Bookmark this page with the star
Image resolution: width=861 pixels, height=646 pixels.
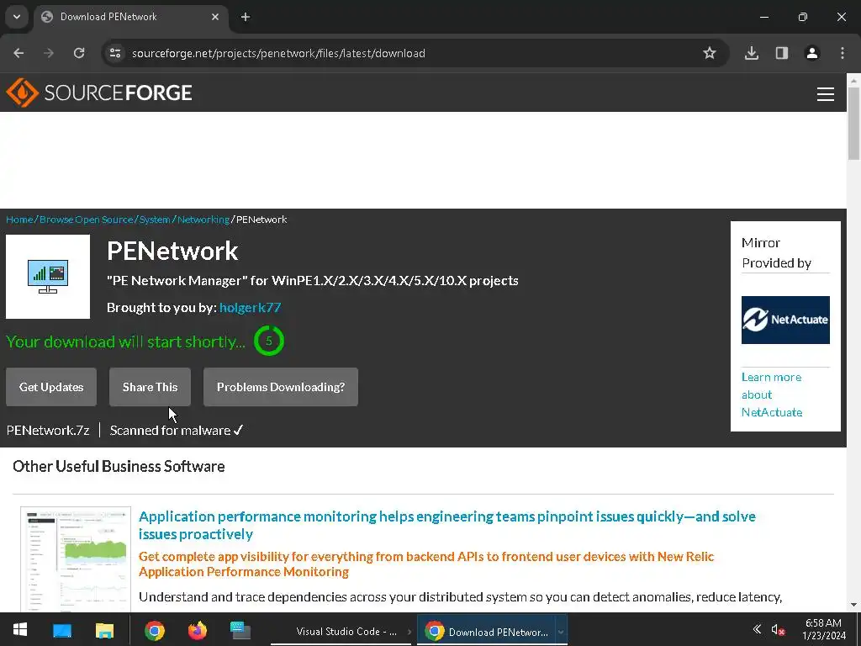point(710,53)
